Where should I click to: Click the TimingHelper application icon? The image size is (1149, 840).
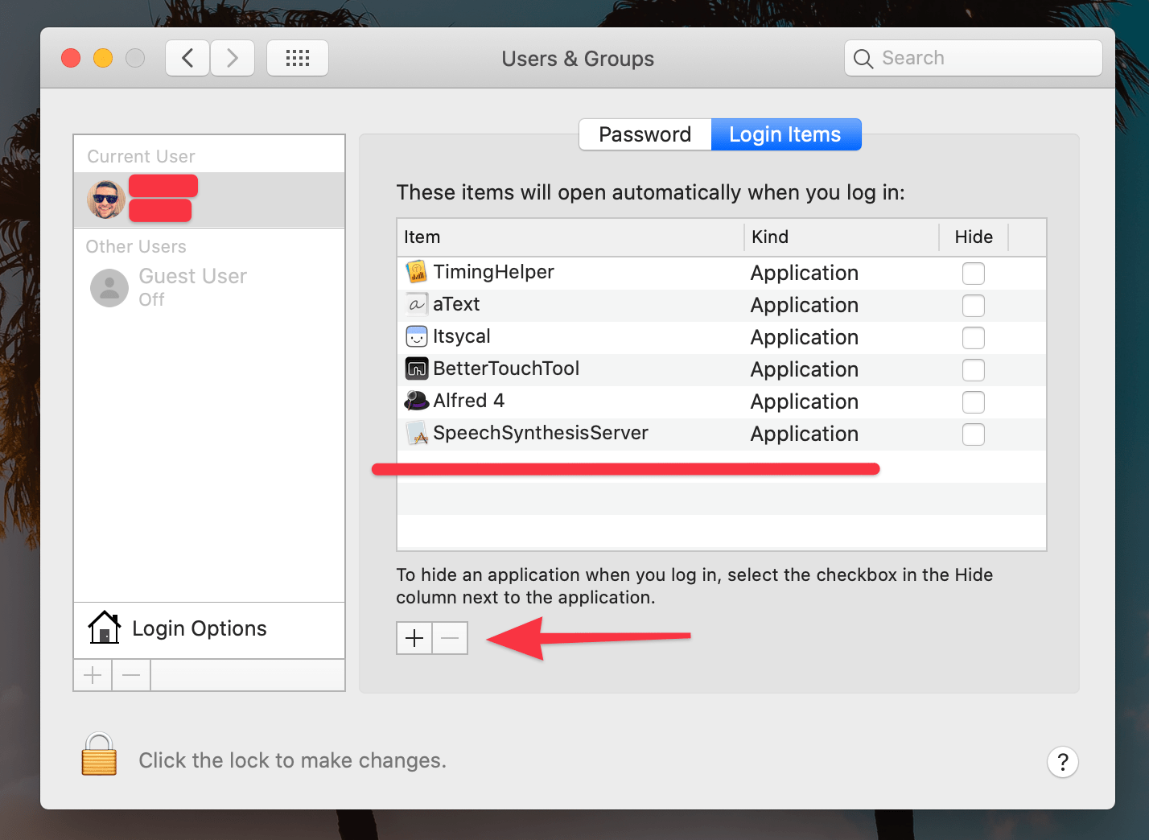(416, 273)
